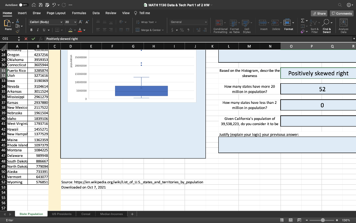The image size is (356, 223).
Task: Open the Comments pane button
Action: click(341, 13)
